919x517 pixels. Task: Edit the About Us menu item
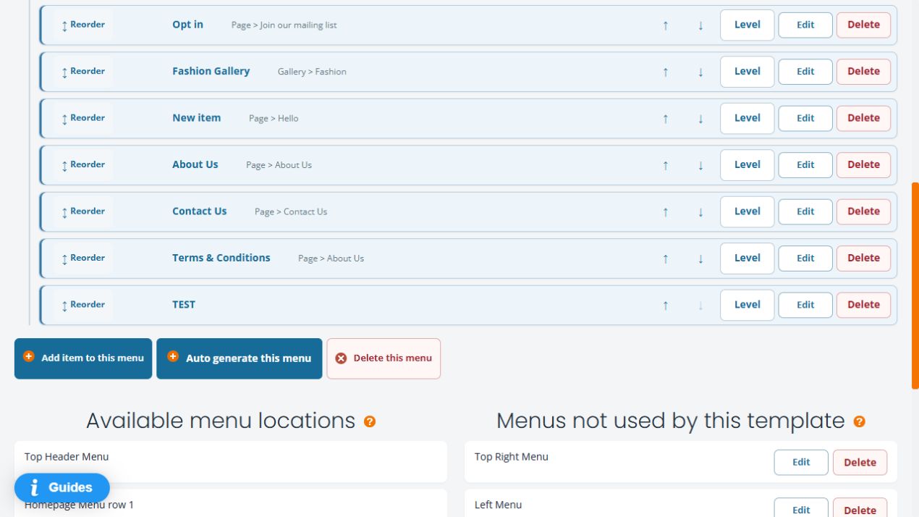tap(805, 165)
